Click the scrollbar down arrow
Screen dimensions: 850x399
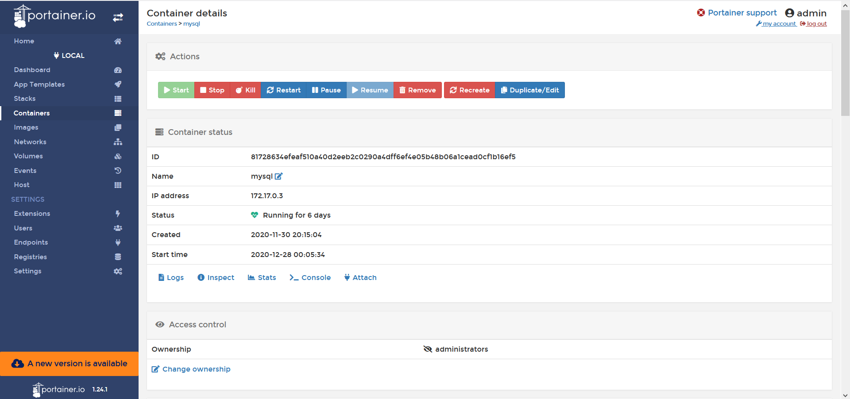tap(845, 395)
